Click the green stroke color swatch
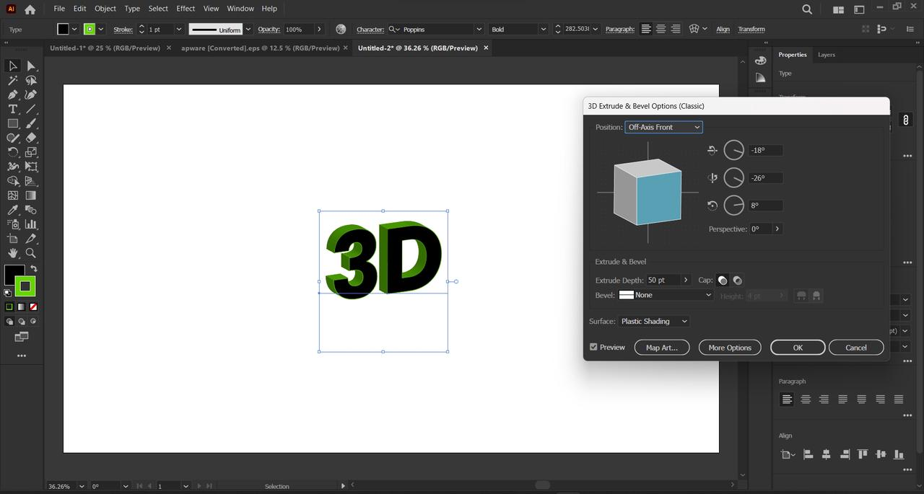 tap(25, 286)
